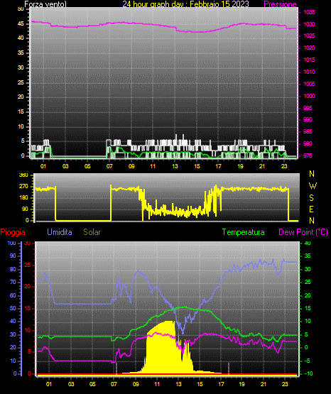The image size is (331, 394).
Task: Click the S wind direction label
Action: coord(311,198)
